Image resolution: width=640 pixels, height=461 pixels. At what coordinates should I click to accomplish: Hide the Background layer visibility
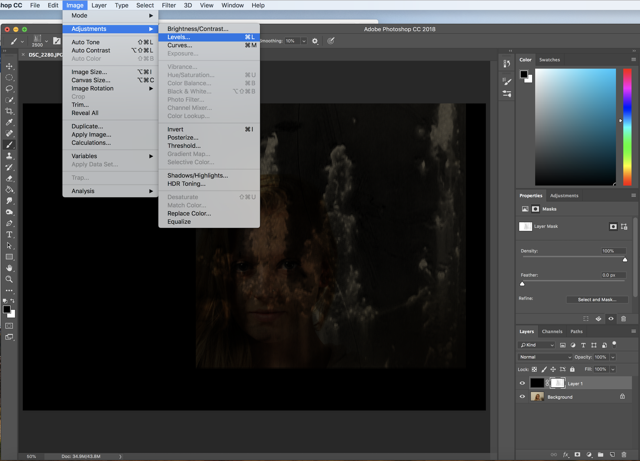[x=522, y=397]
